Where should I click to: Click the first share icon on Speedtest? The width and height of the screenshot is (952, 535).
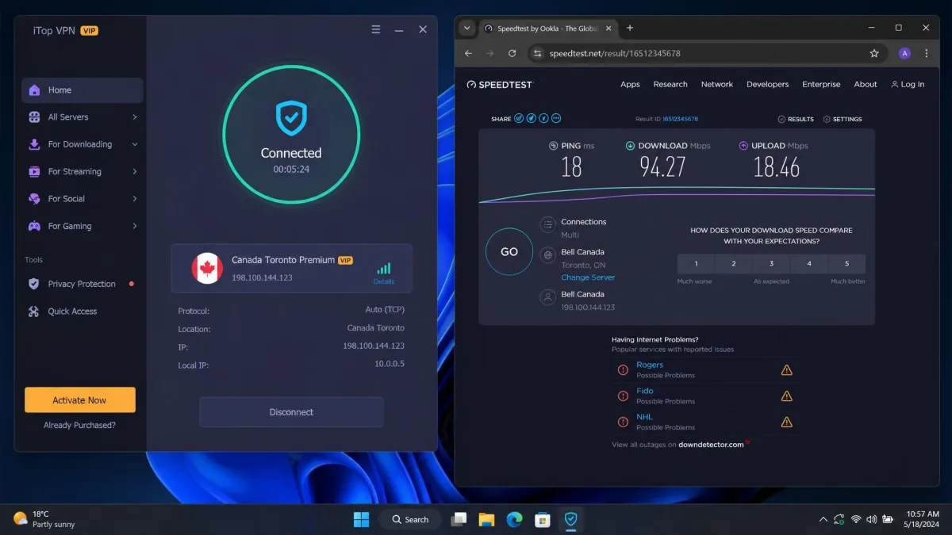(519, 119)
